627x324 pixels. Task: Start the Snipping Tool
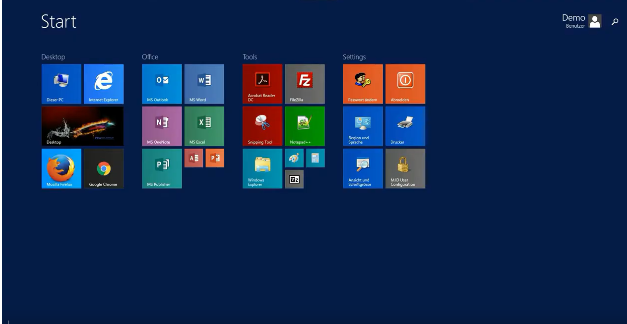click(262, 126)
